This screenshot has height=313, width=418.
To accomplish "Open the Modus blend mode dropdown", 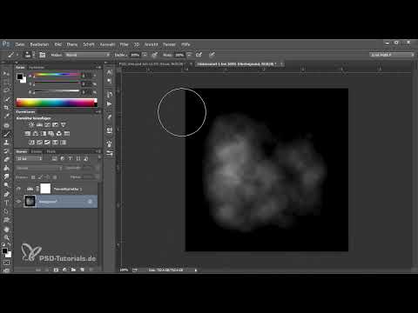I will (x=88, y=55).
